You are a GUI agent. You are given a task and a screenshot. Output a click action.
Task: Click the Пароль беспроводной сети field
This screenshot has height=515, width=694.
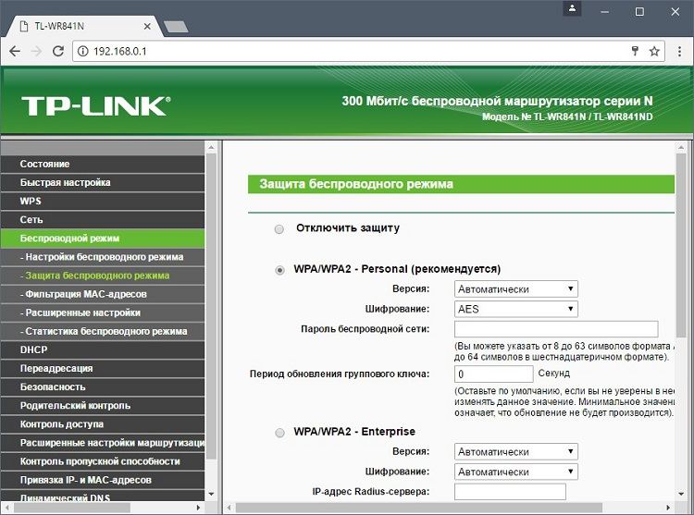coord(556,329)
